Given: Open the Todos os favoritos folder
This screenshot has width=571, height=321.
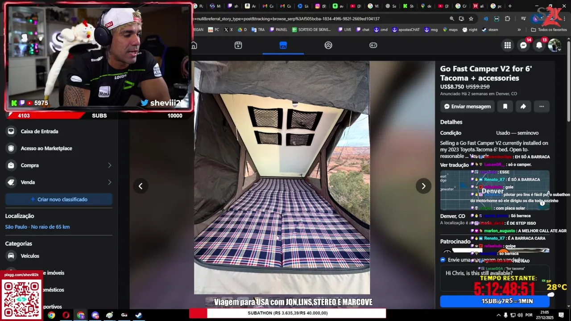Looking at the screenshot, I should click(x=549, y=30).
